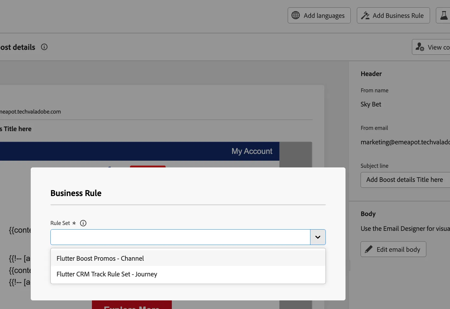
Task: Click the marketing@emeapot from email value
Action: pos(405,142)
